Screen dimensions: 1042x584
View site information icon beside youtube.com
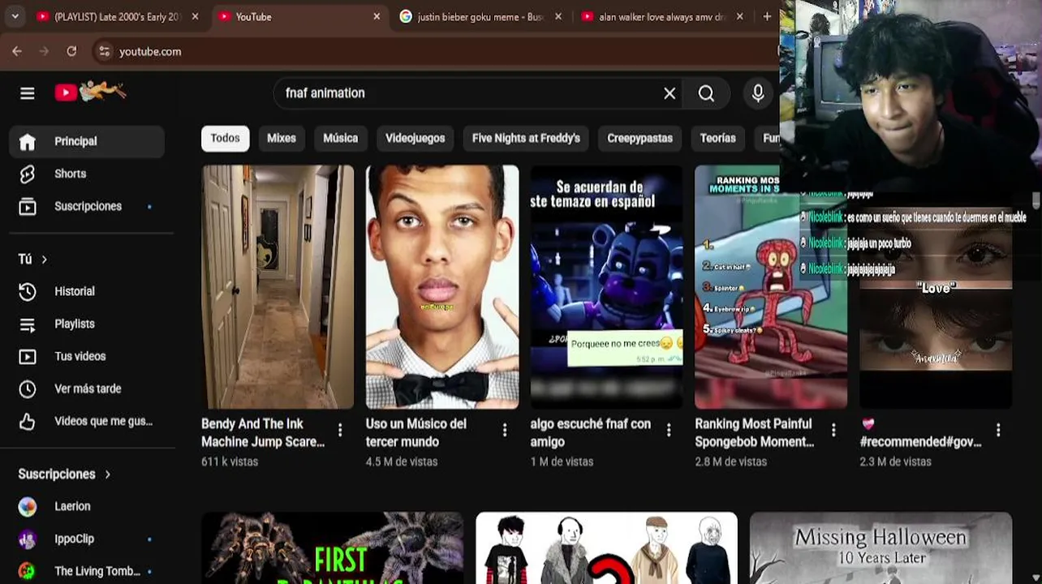[x=104, y=51]
